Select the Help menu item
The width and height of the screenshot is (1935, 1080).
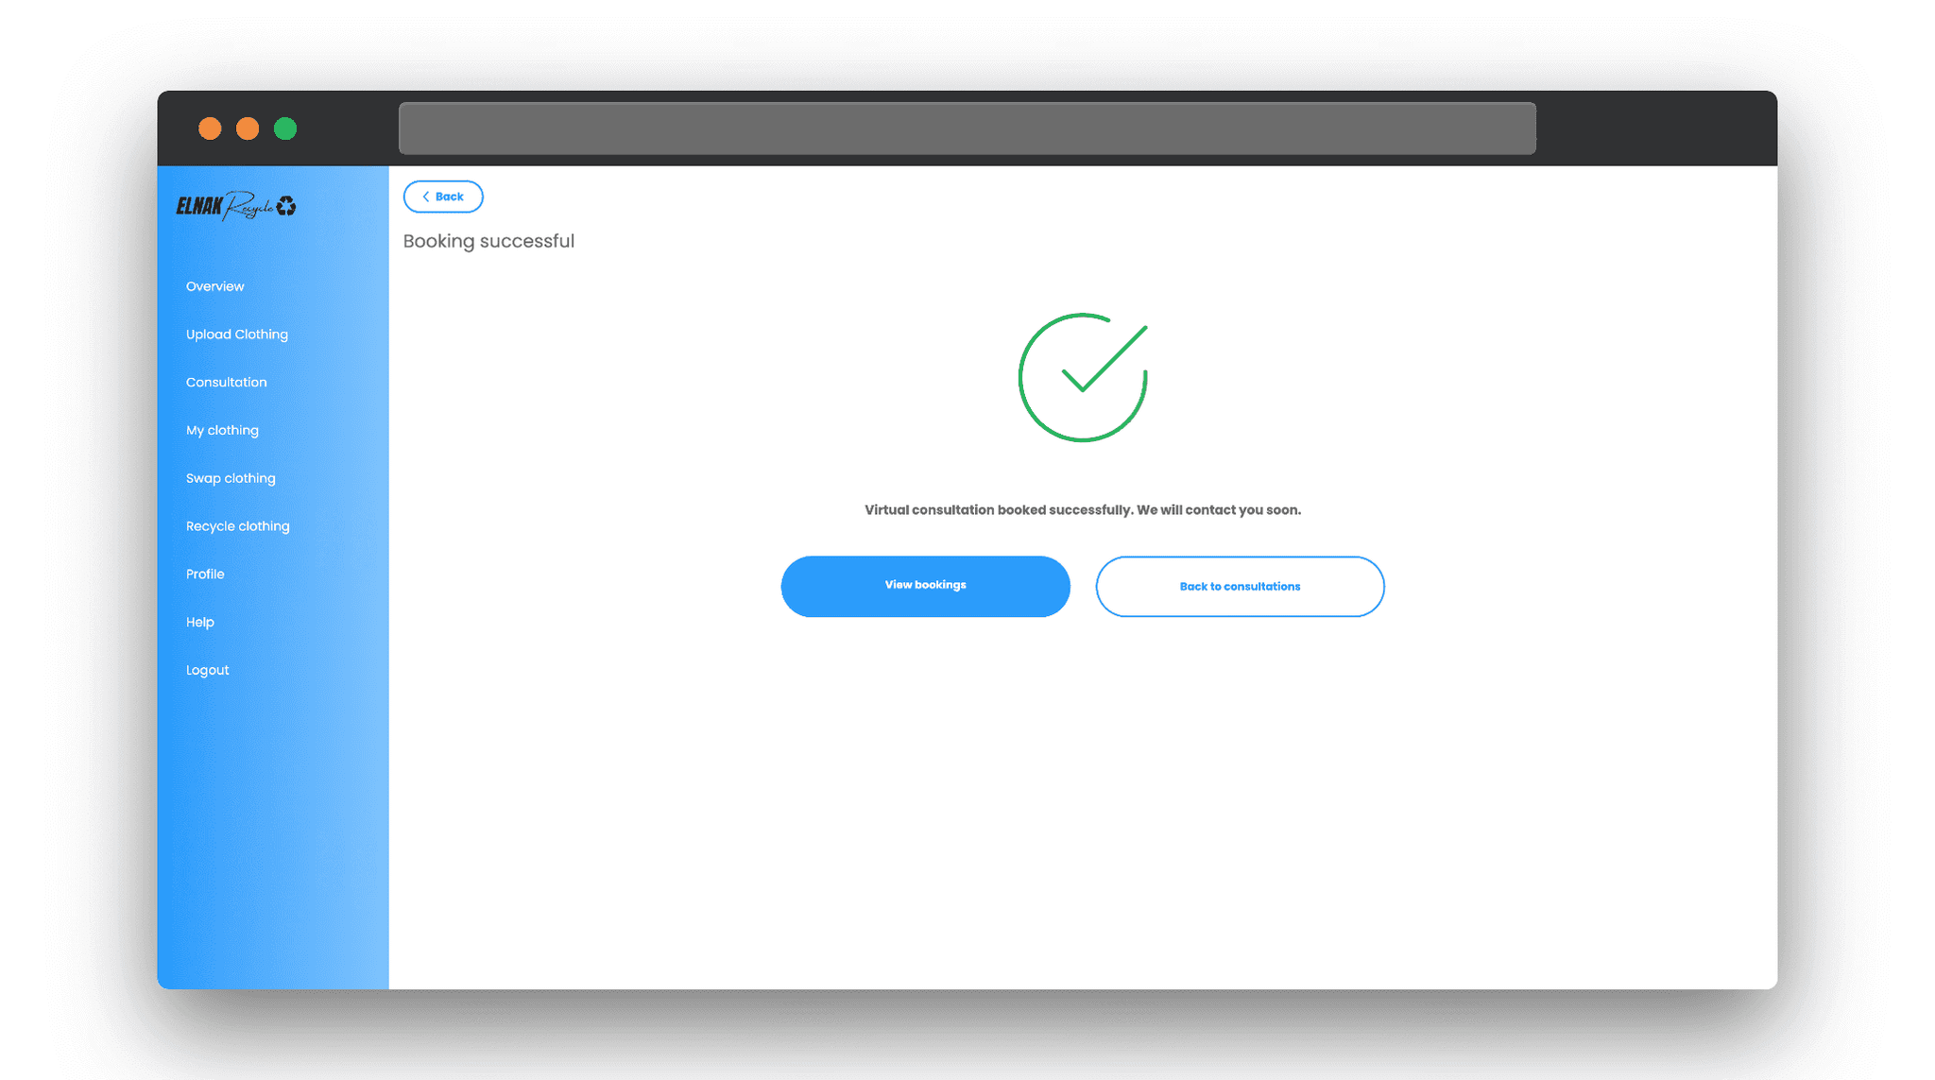[x=199, y=622]
